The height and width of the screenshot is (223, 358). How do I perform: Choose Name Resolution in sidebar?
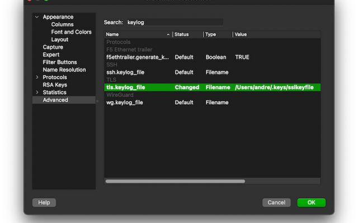(x=64, y=70)
